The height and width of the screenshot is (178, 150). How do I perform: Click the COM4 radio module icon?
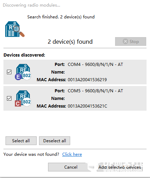point(23,72)
